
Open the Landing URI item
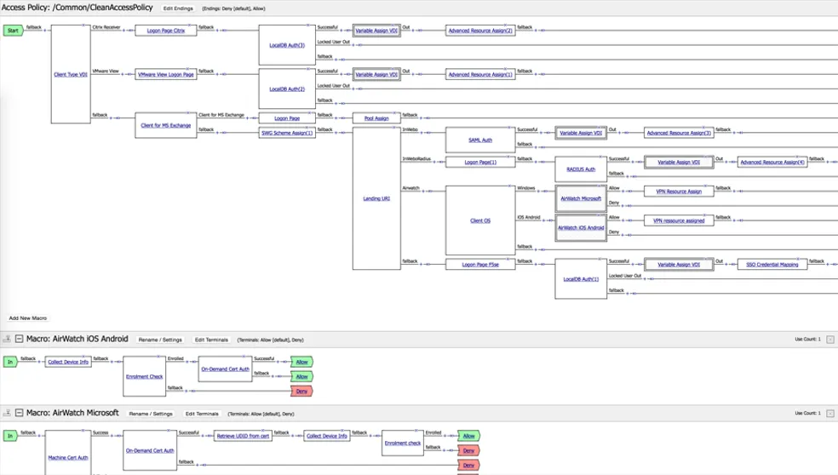[x=376, y=198]
